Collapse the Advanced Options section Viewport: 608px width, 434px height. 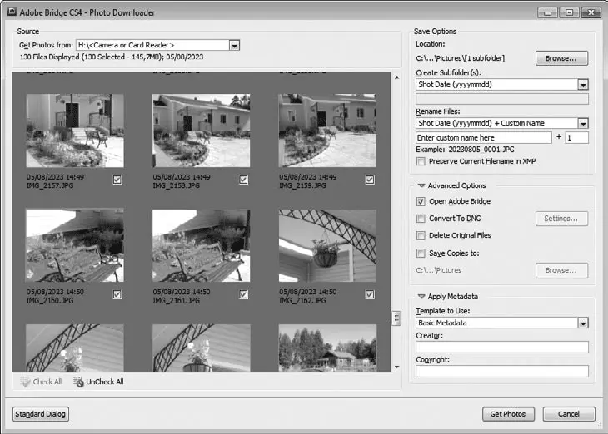[421, 185]
